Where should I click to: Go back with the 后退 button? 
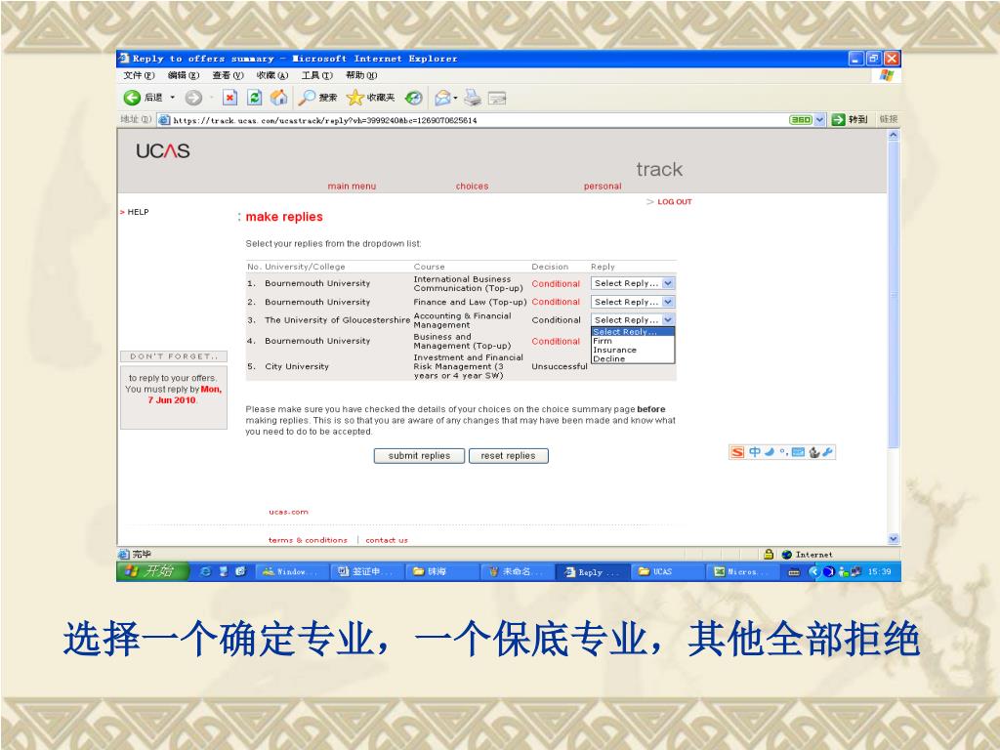click(x=143, y=98)
